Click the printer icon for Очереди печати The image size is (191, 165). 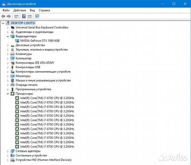tap(13, 85)
